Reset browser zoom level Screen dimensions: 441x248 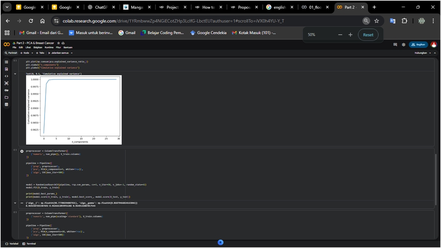(x=368, y=34)
